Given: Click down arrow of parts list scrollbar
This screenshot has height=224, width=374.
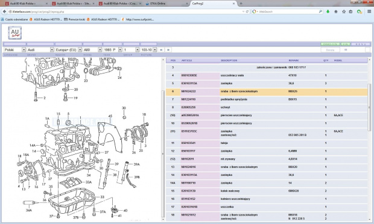Looking at the screenshot, I should click(x=369, y=219).
